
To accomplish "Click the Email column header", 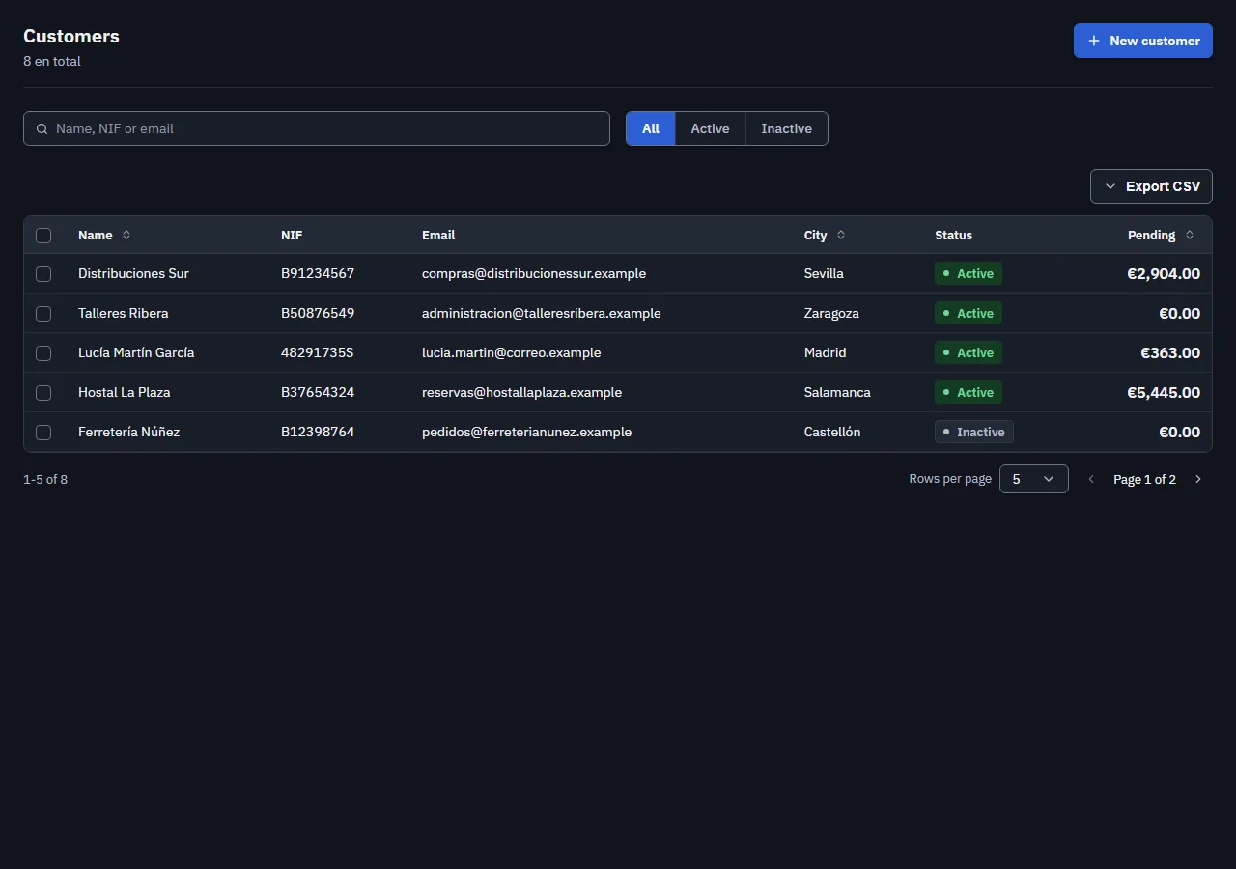I will tap(438, 236).
